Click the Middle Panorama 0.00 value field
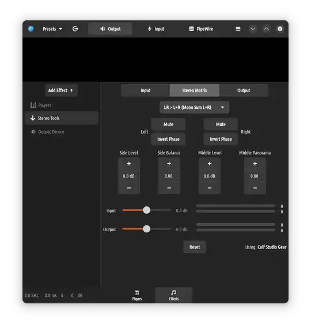The width and height of the screenshot is (311, 328). 255,176
